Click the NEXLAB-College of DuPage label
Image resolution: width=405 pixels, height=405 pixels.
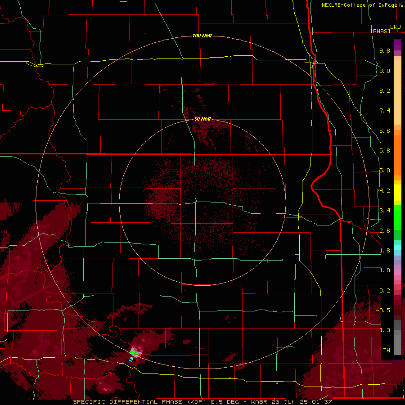tap(359, 5)
